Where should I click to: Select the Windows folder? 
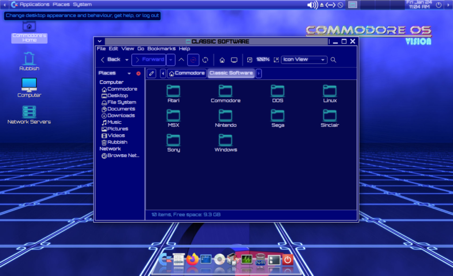pos(226,143)
